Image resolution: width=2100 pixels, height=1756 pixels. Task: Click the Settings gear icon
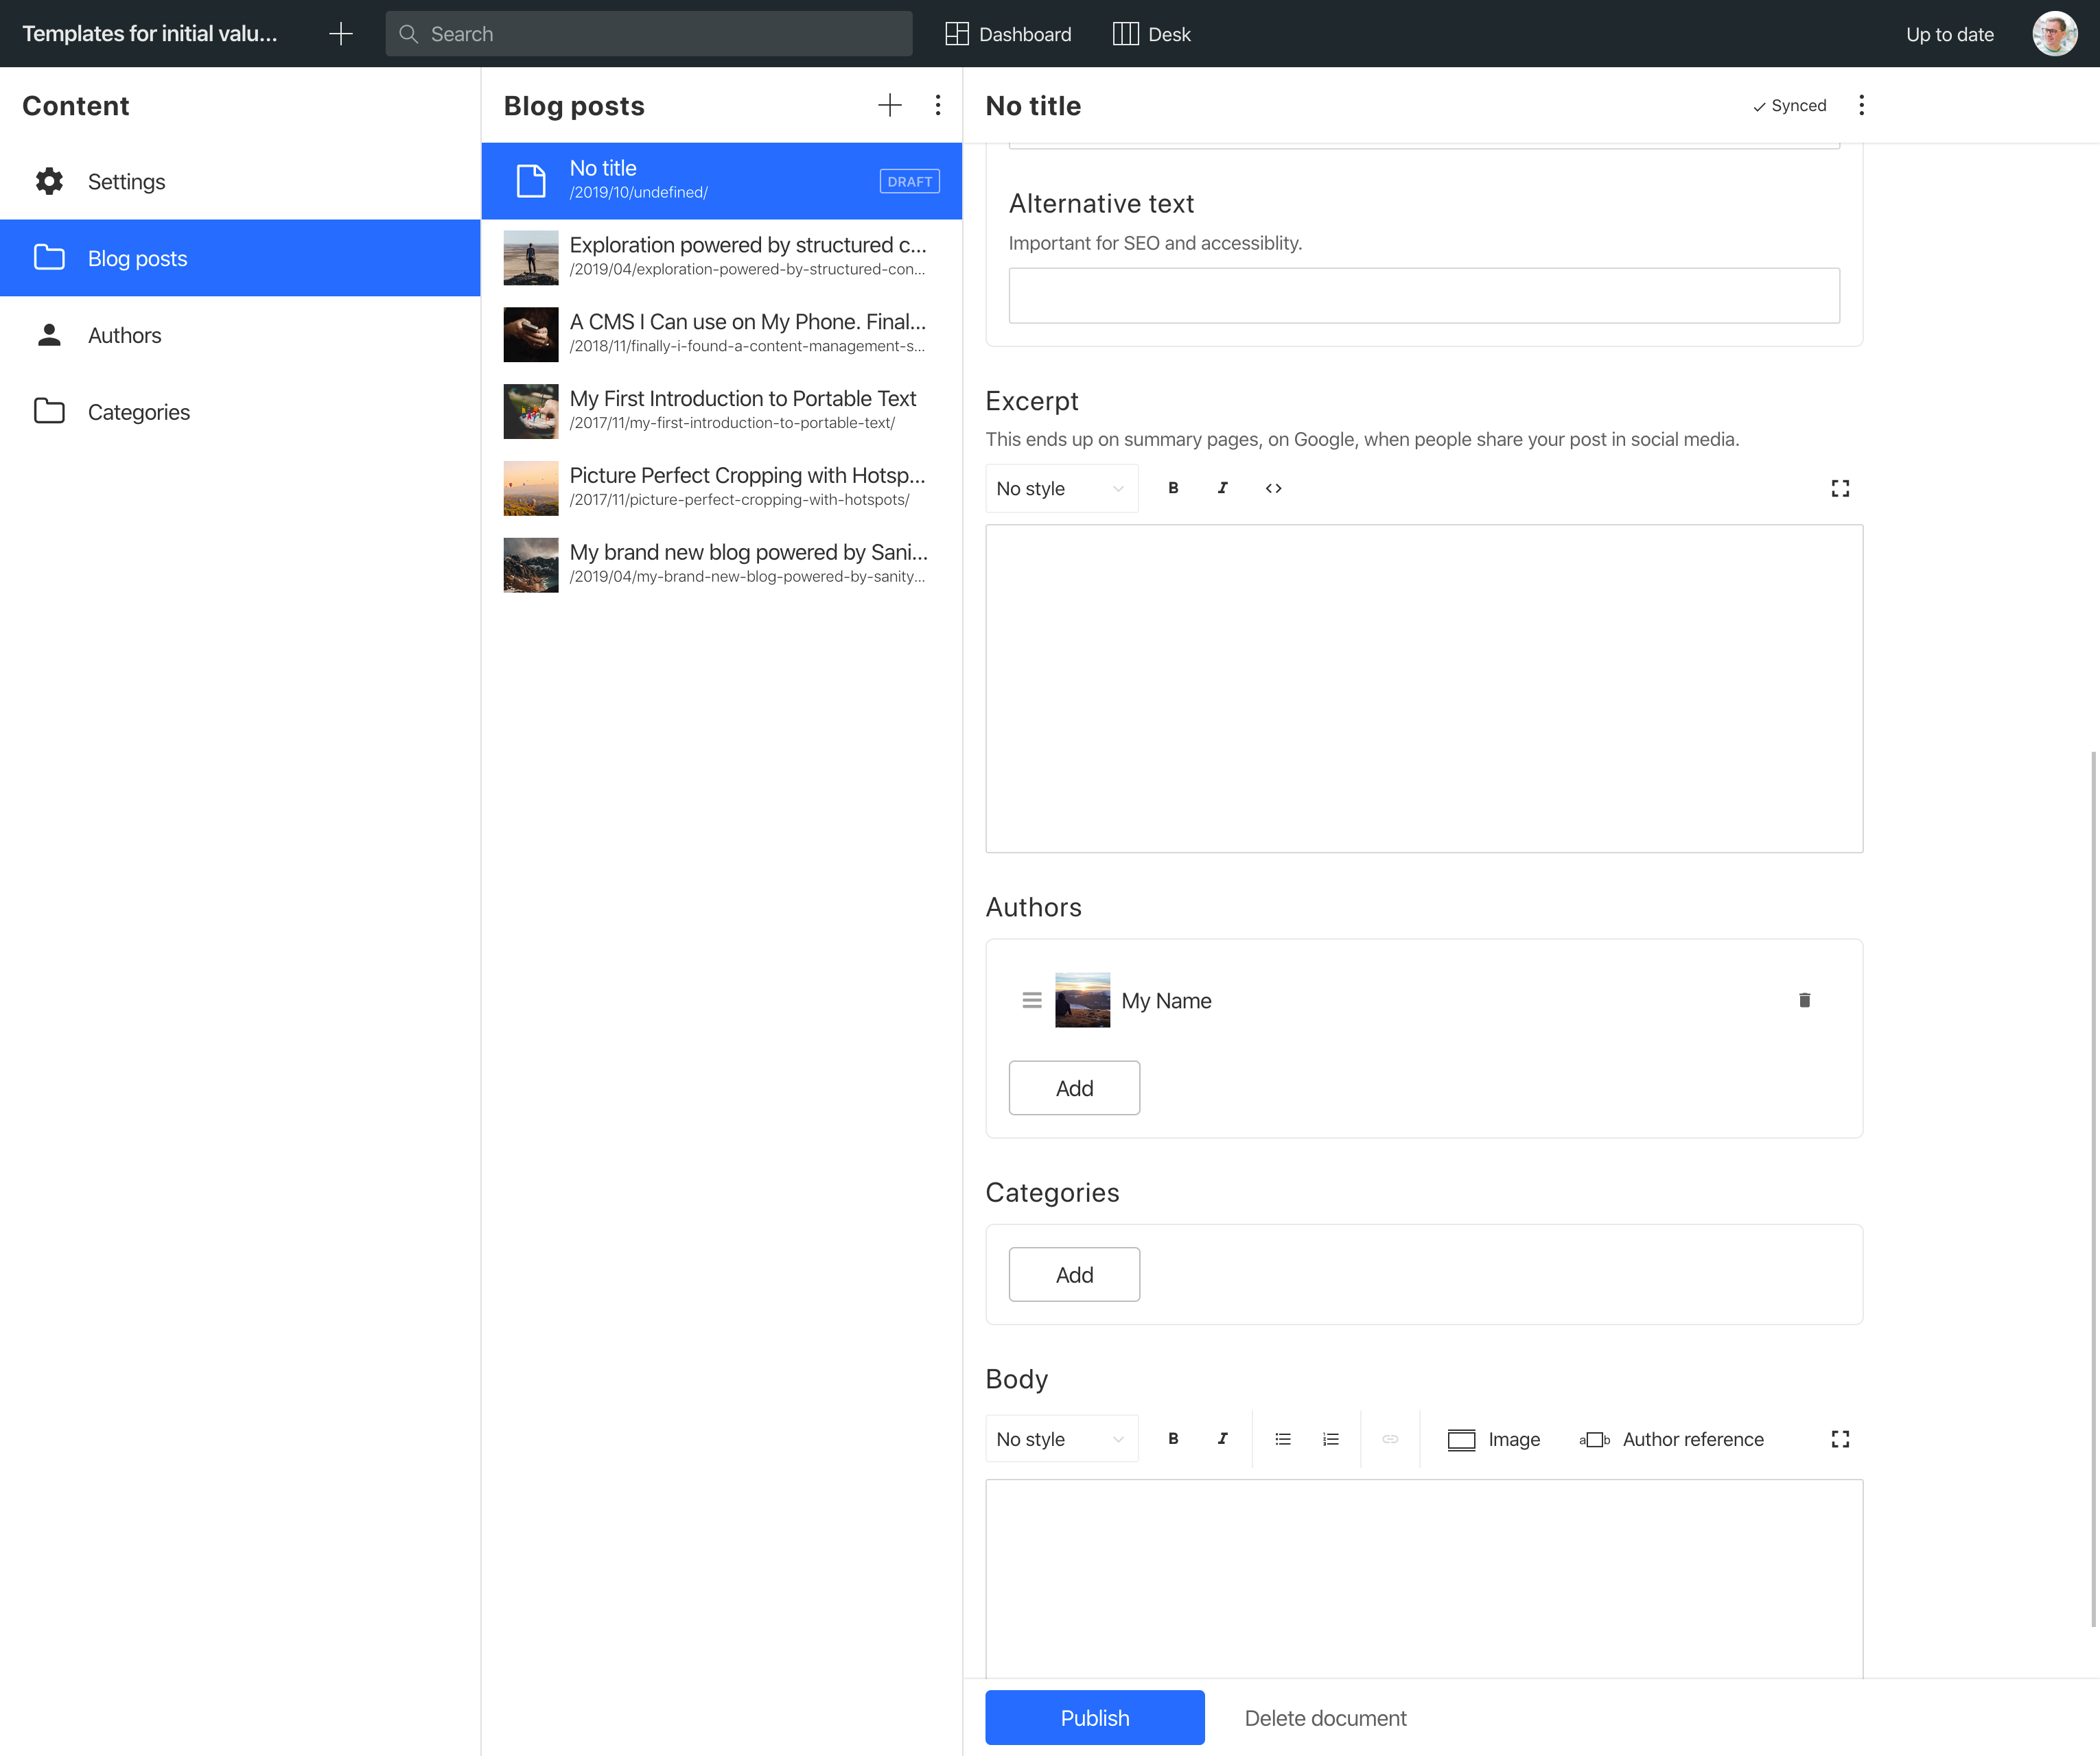click(49, 181)
